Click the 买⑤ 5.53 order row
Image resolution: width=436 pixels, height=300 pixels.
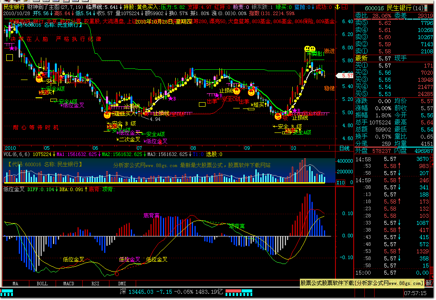point(394,94)
